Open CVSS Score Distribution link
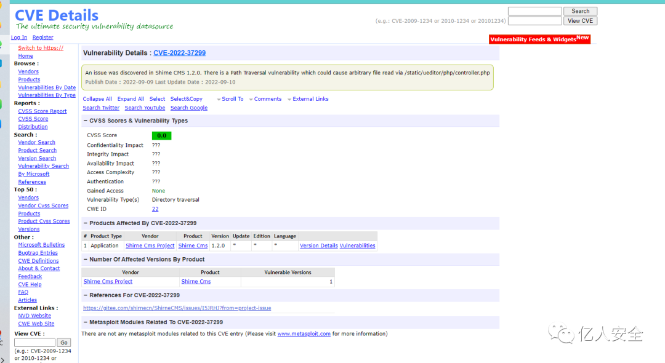Viewport: 665px width, 363px height. click(33, 123)
